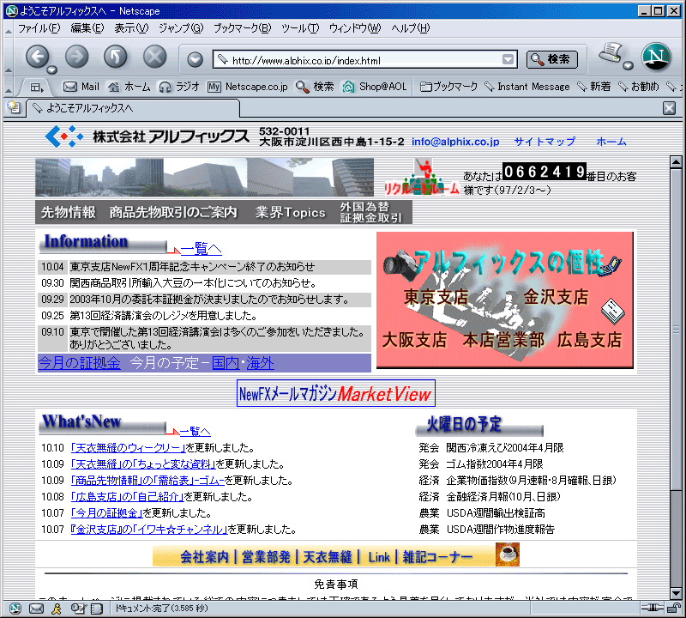The height and width of the screenshot is (618, 686).
Task: Click the 国内 schedule link
Action: [226, 363]
